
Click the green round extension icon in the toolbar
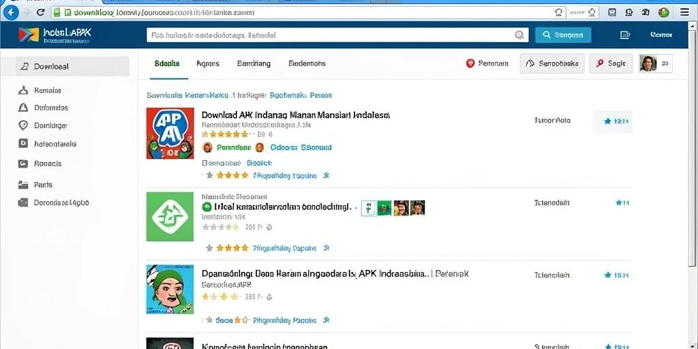click(664, 12)
